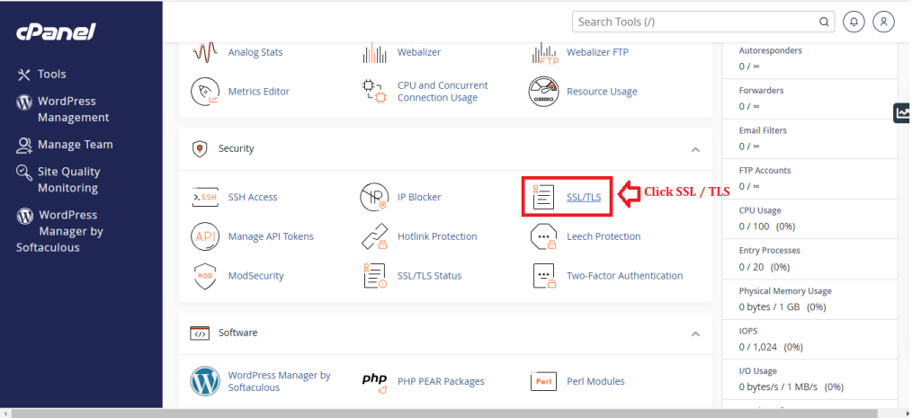This screenshot has width=921, height=418.
Task: Open the user account icon
Action: [x=883, y=22]
